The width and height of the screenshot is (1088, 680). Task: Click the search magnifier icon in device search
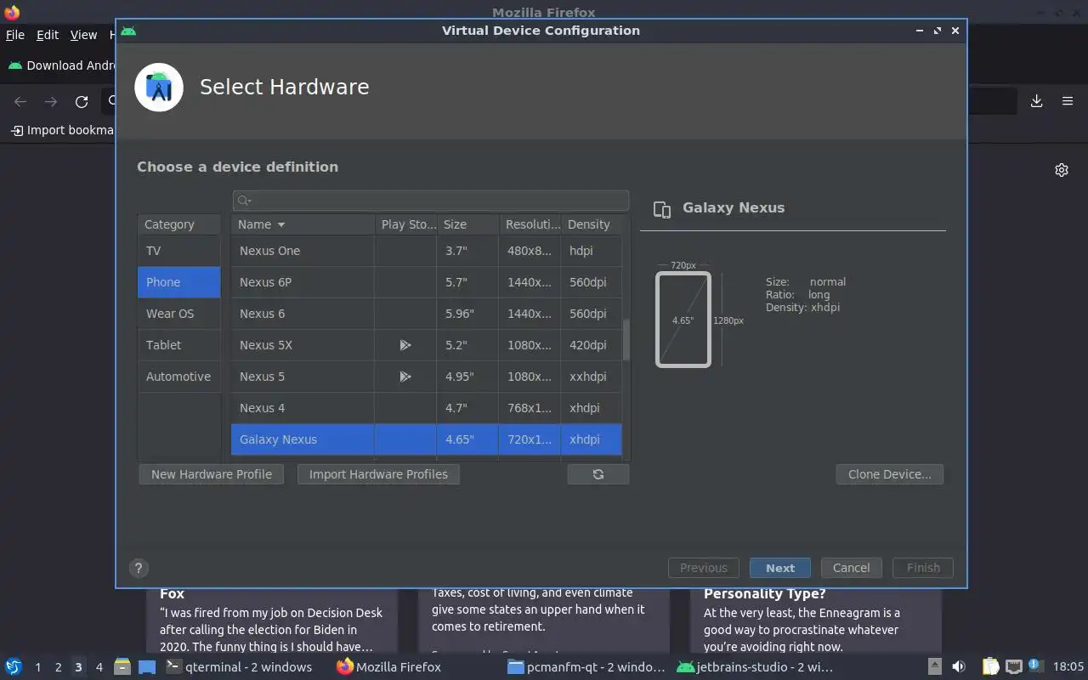(244, 201)
